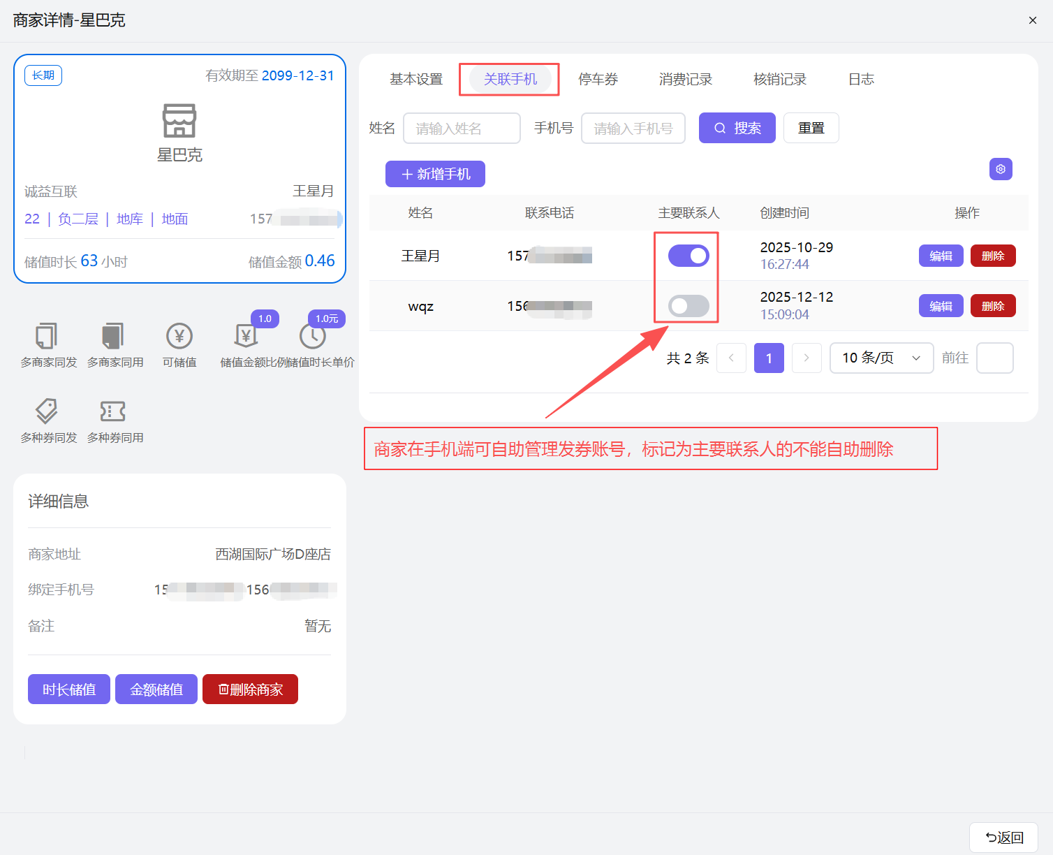This screenshot has width=1053, height=855.
Task: Click the 可储值 yen circle icon
Action: pos(179,336)
